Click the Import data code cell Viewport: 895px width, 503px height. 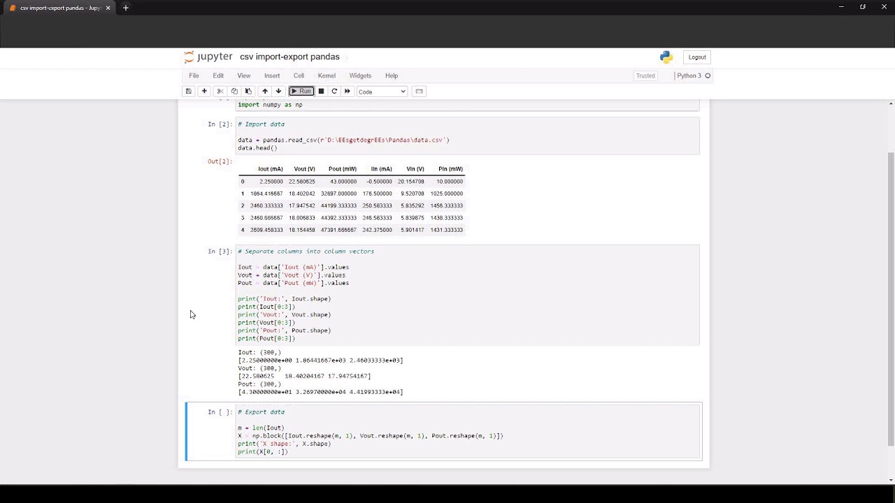point(468,136)
